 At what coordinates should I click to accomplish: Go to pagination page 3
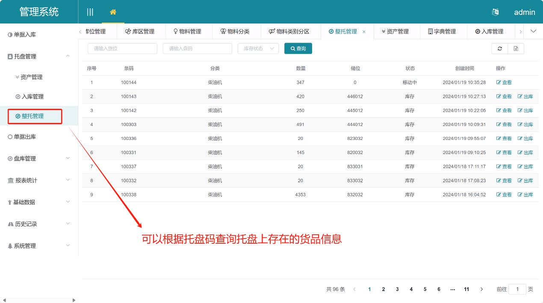tap(397, 289)
